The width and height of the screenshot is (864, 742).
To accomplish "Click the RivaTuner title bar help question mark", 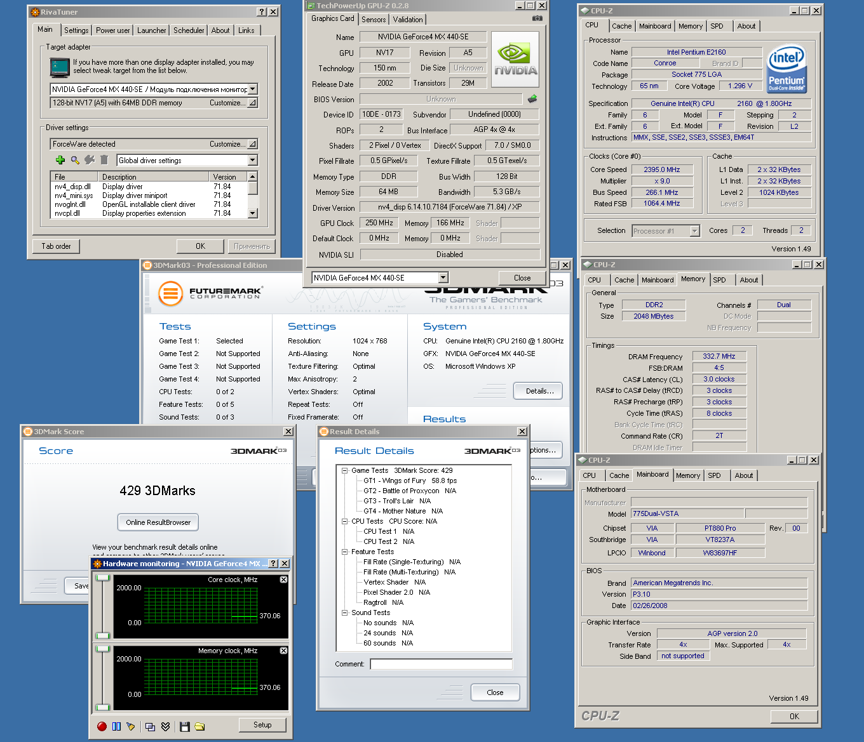I will (262, 12).
